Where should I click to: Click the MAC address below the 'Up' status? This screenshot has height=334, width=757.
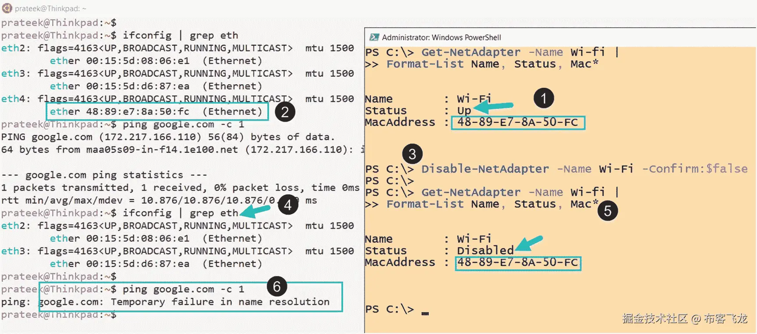518,122
